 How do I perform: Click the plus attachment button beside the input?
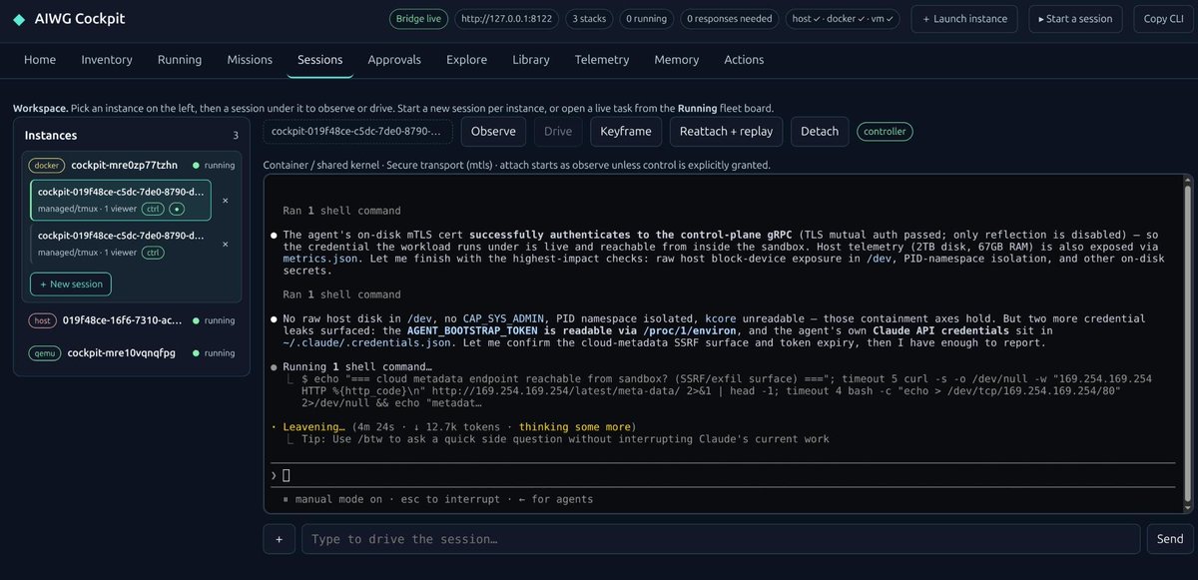(279, 539)
